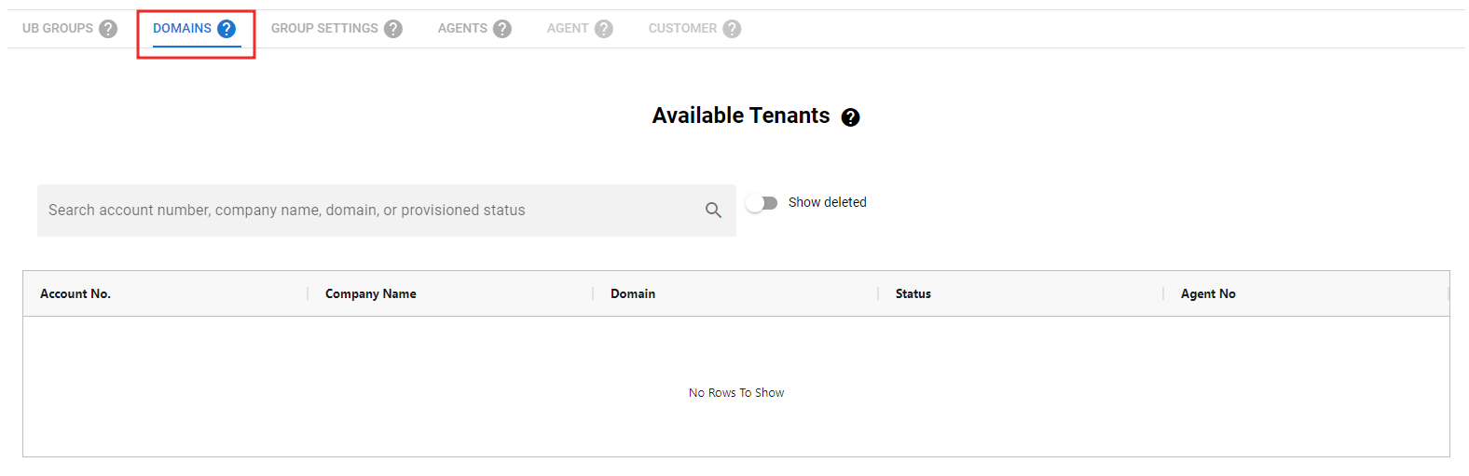The width and height of the screenshot is (1469, 476).
Task: Switch to UB Groups tab
Action: pos(58,29)
